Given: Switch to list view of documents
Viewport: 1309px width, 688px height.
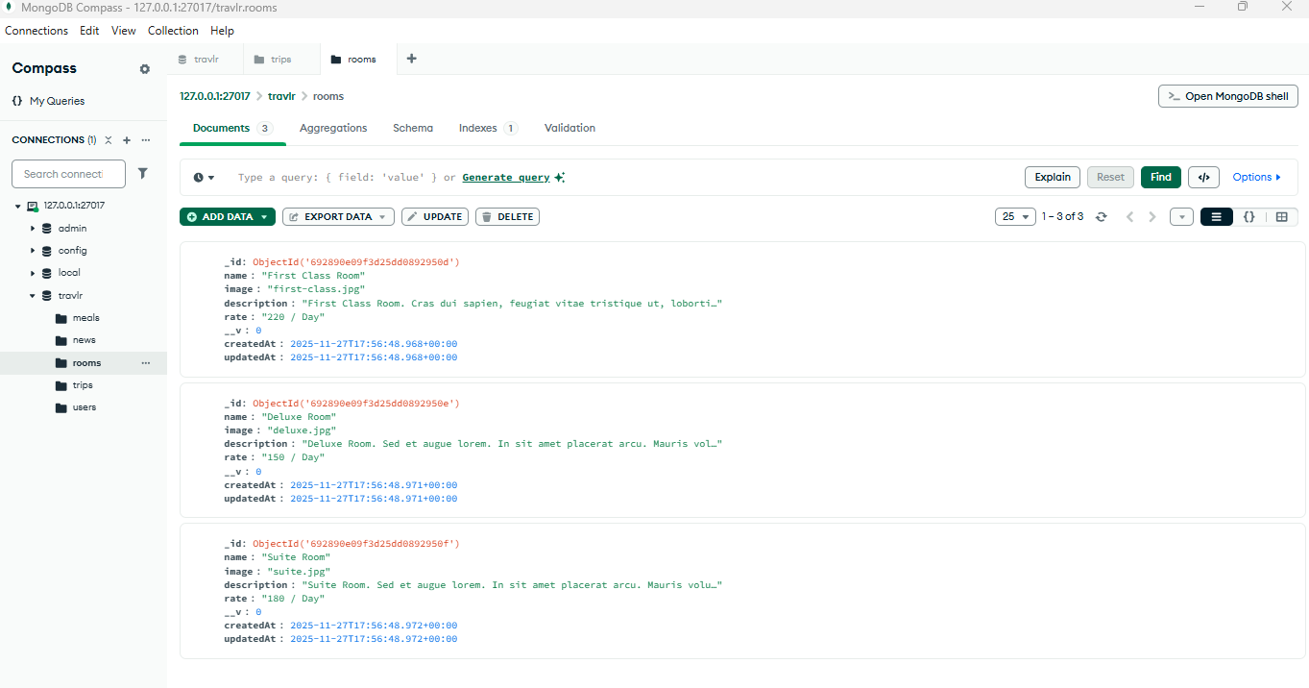Looking at the screenshot, I should tap(1217, 217).
